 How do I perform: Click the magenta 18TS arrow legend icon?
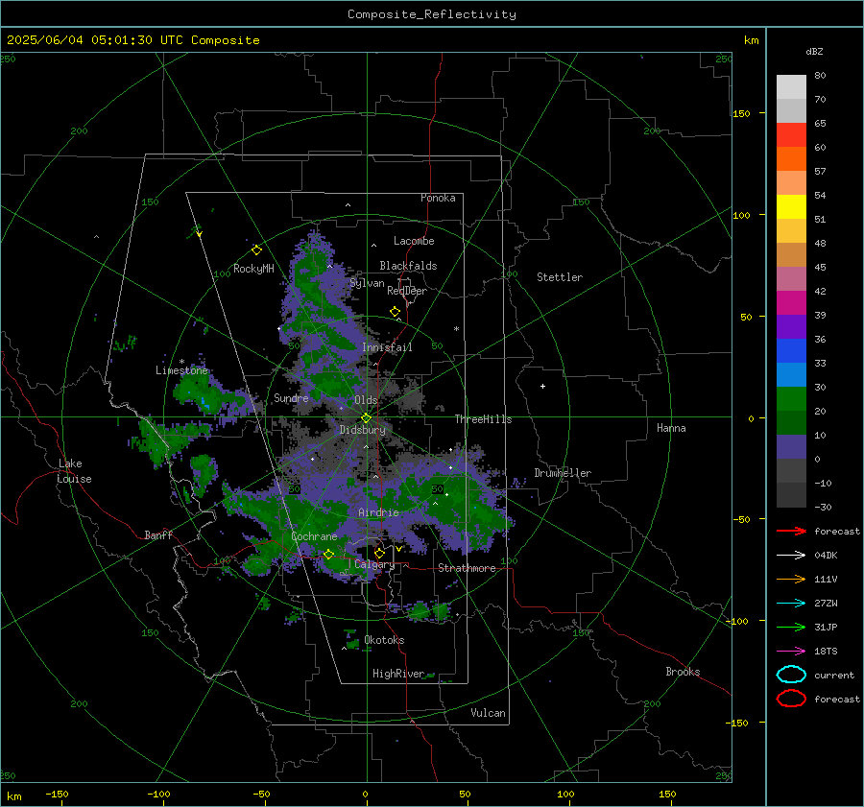791,652
